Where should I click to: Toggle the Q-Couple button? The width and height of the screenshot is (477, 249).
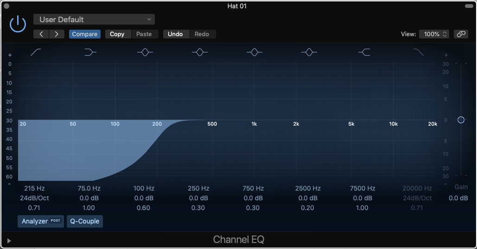(x=84, y=221)
